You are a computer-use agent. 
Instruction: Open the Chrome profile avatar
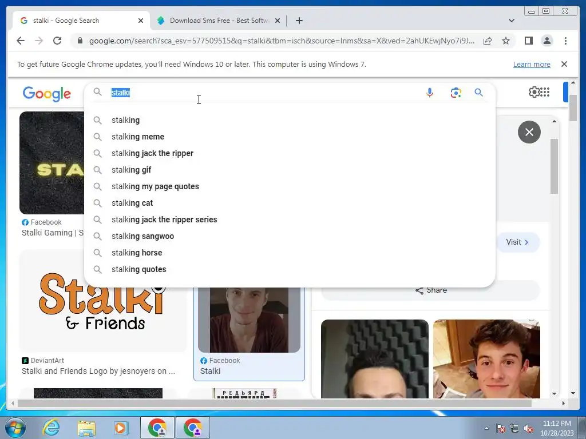[547, 41]
